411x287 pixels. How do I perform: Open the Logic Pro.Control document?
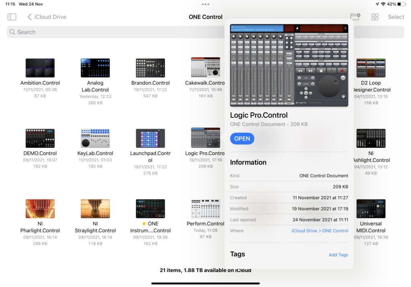coord(242,139)
